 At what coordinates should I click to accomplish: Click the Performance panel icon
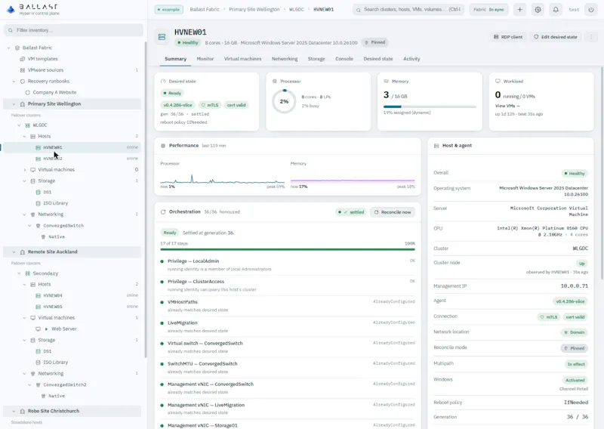point(163,146)
